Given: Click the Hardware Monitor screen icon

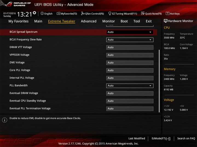Looking at the screenshot, I should click(166, 21).
